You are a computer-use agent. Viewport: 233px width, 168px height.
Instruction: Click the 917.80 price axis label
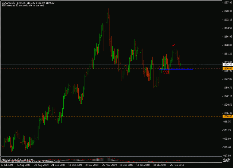(228, 156)
